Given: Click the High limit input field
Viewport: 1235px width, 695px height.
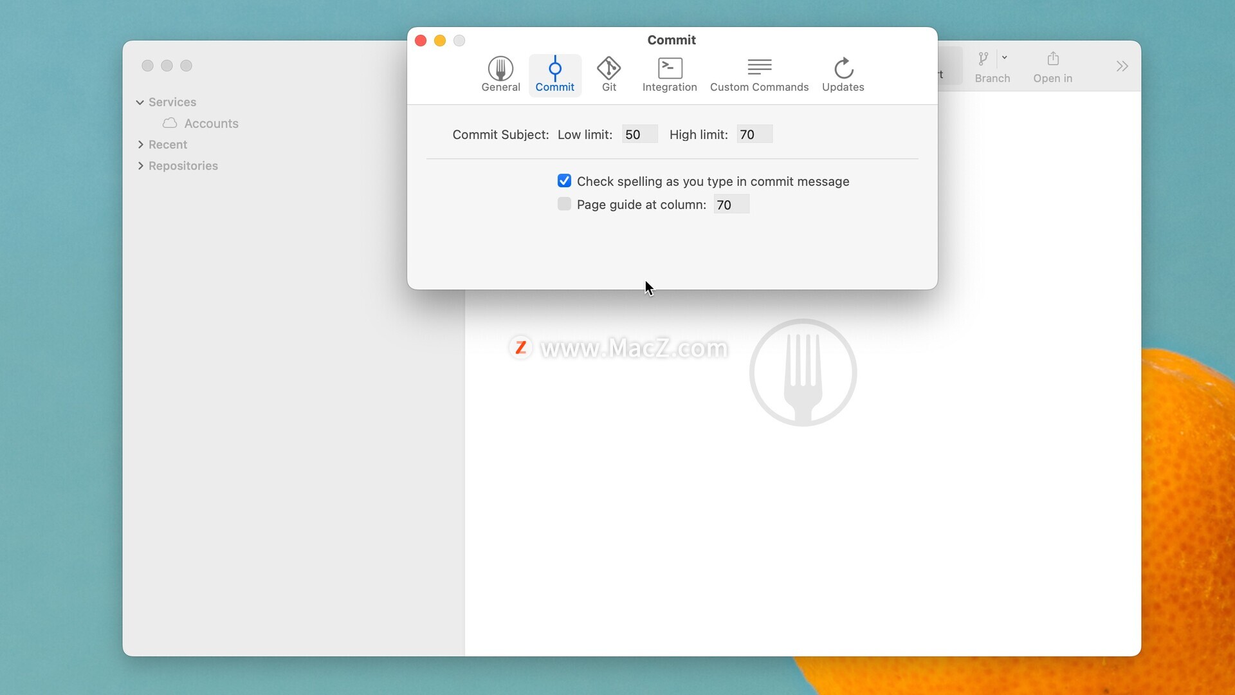Looking at the screenshot, I should pyautogui.click(x=754, y=134).
